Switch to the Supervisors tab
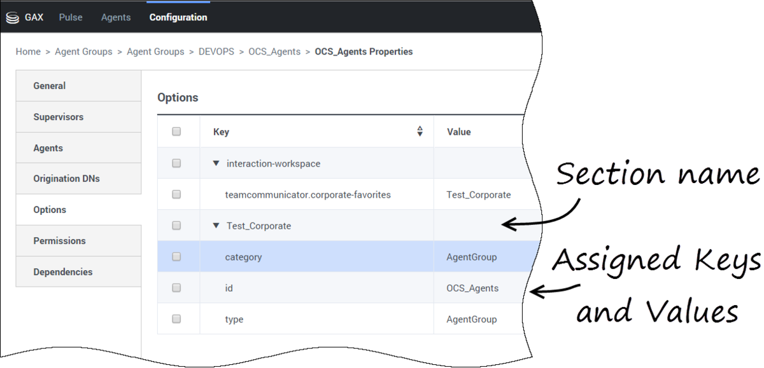This screenshot has width=764, height=368. coord(78,117)
